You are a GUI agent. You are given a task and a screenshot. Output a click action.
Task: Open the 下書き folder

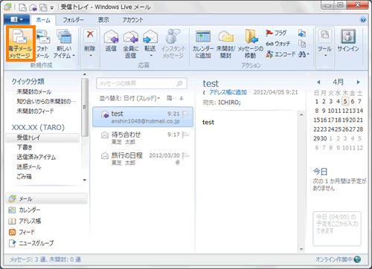point(25,147)
